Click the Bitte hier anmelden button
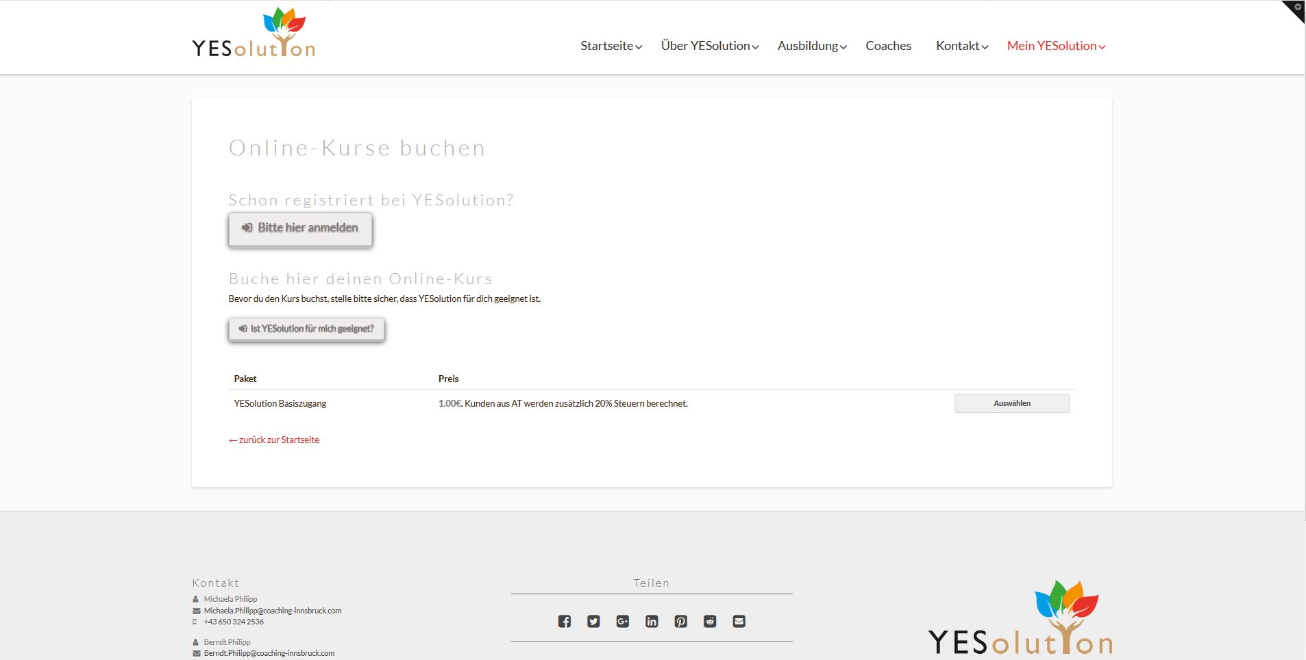The image size is (1306, 660). click(x=300, y=228)
